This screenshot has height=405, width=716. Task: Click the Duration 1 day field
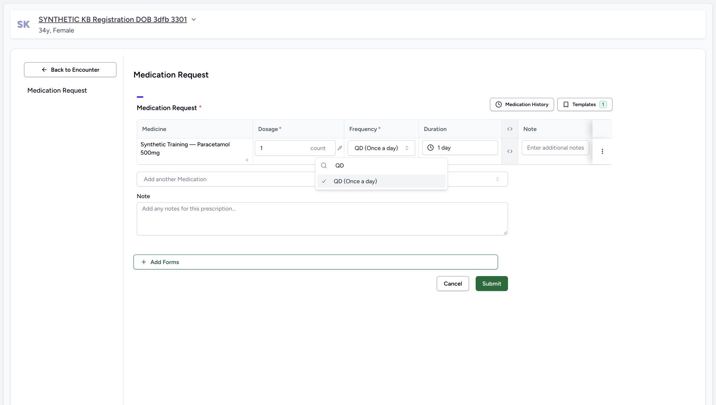pyautogui.click(x=460, y=148)
